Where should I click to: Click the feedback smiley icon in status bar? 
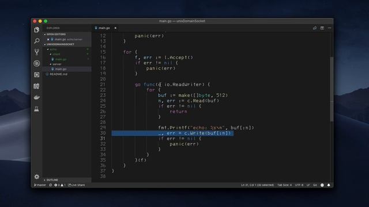322,185
